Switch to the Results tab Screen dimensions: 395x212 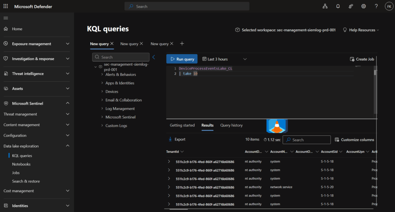[x=207, y=125]
